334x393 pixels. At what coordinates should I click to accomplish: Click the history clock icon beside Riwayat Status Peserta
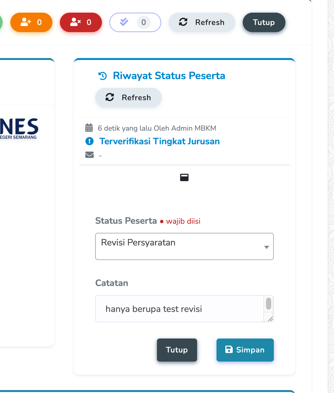(x=103, y=76)
